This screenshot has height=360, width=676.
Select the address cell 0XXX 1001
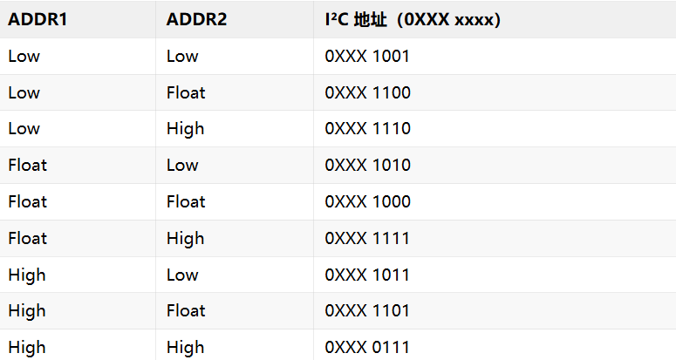[367, 56]
